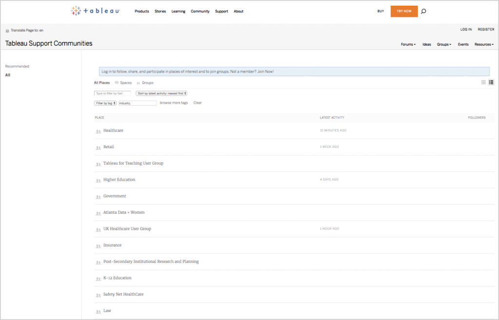The image size is (499, 320).
Task: Open the sort by latest activity dropdown
Action: (x=161, y=93)
